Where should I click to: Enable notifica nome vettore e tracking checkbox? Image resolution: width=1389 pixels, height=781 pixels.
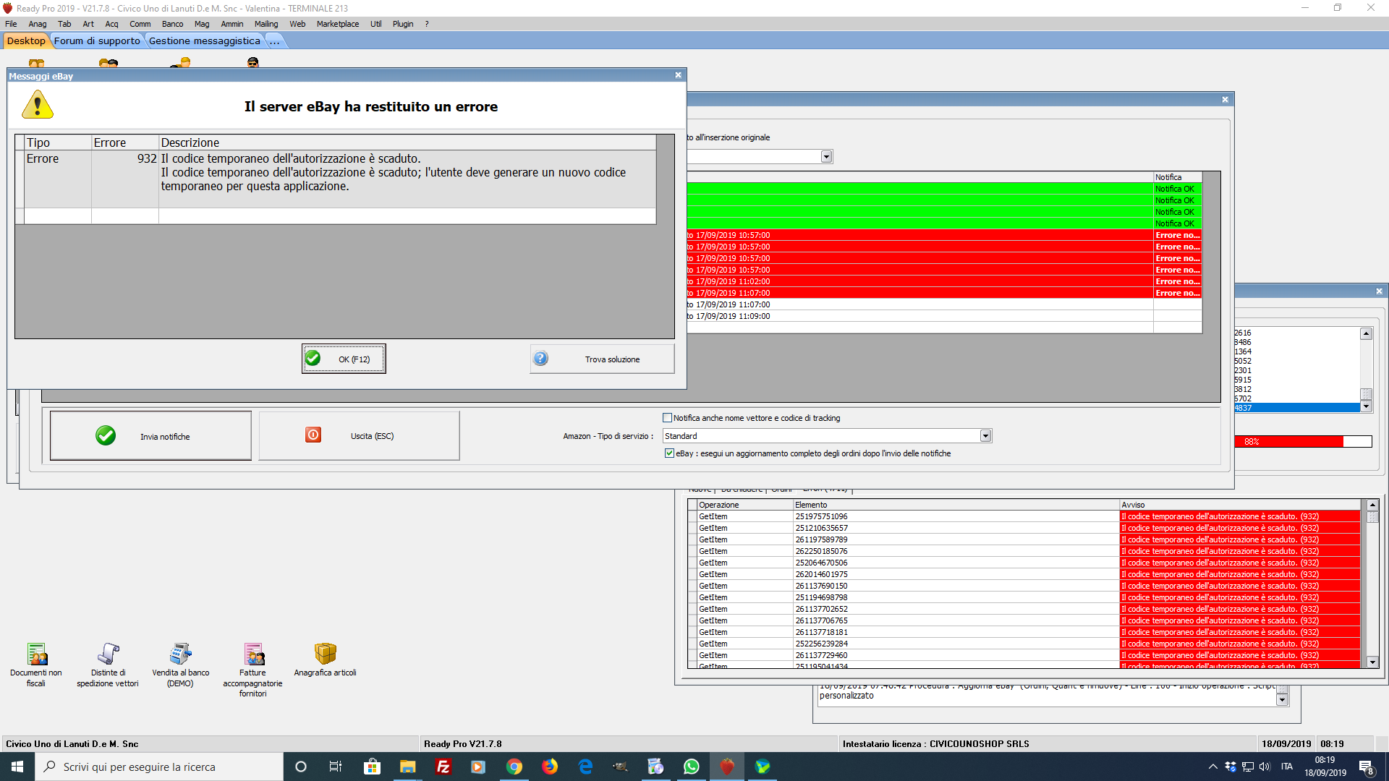[x=667, y=418]
